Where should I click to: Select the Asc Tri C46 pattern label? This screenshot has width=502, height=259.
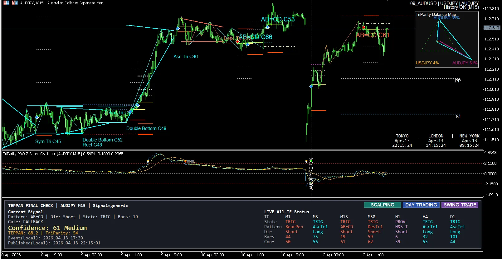pyautogui.click(x=186, y=57)
